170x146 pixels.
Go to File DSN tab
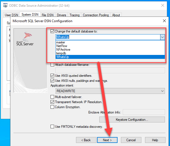coord(48,15)
